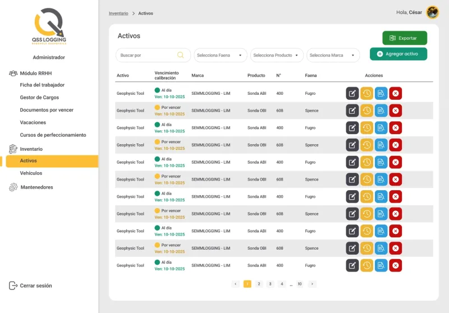Edit the fourth row asset
Screen dimensions: 449x313
pos(352,145)
